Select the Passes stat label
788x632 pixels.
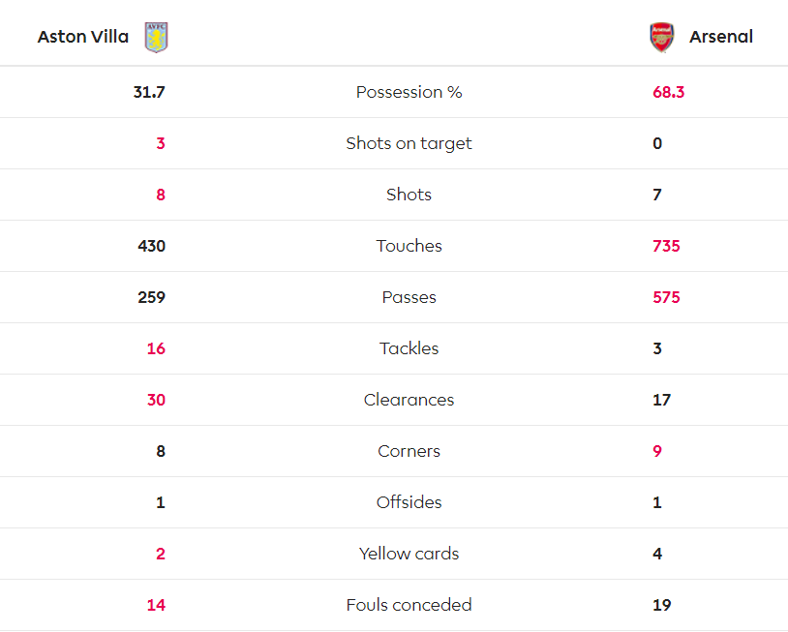click(x=409, y=297)
